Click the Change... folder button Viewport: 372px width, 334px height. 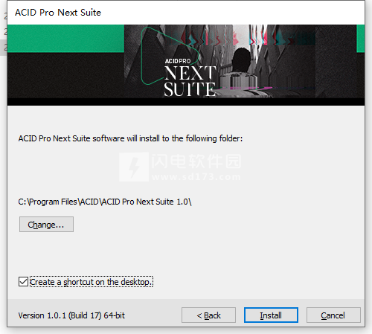pos(46,225)
